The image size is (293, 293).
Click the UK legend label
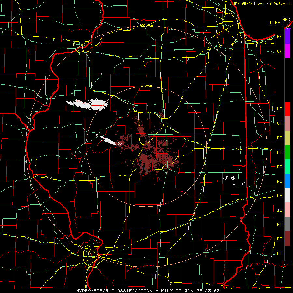point(280,51)
